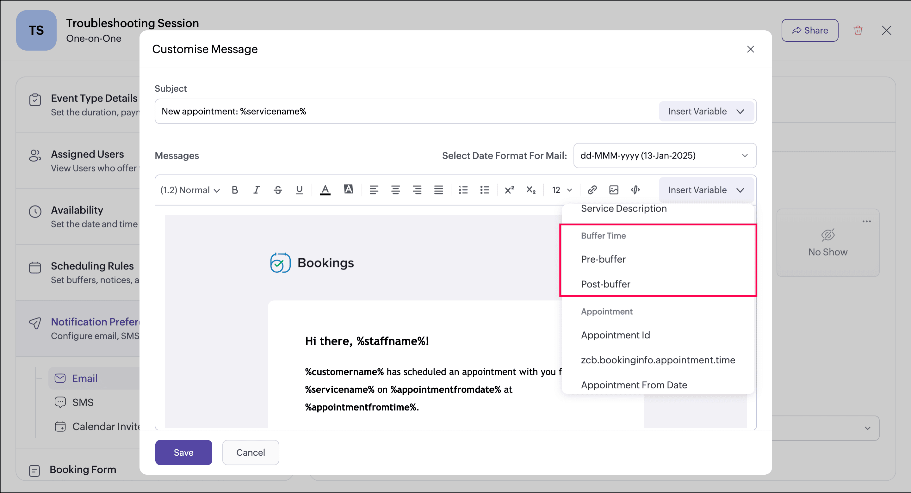Image resolution: width=911 pixels, height=493 pixels.
Task: Center align the message text
Action: tap(395, 190)
